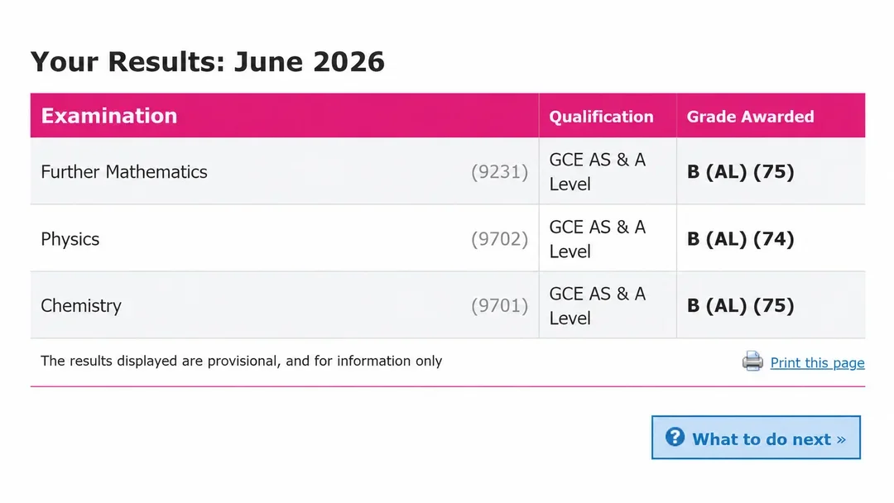Select the Qualification column header
The width and height of the screenshot is (894, 503).
pyautogui.click(x=601, y=116)
